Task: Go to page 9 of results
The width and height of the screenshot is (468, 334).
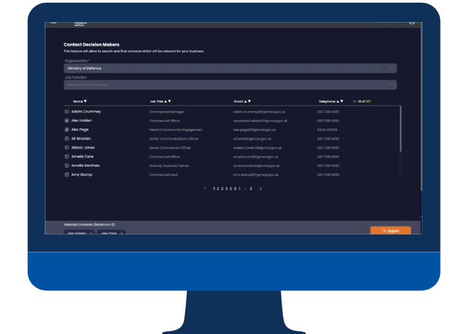Action: coord(251,188)
